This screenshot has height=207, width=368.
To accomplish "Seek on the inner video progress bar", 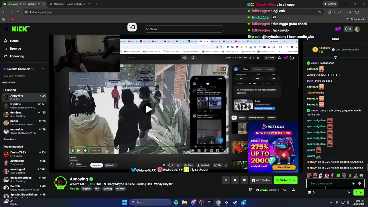I will (x=148, y=147).
